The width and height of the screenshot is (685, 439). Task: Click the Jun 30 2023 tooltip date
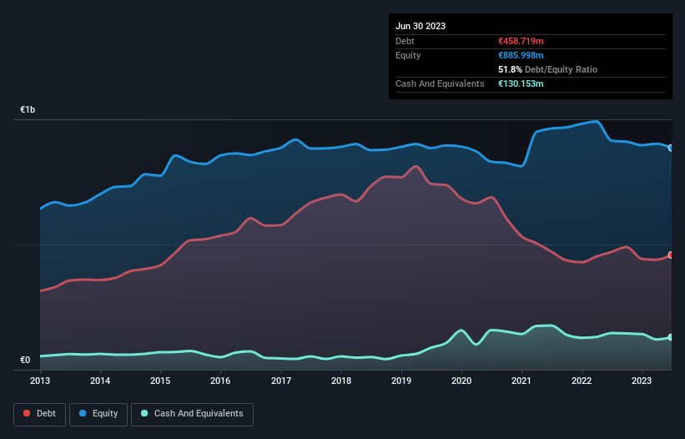point(421,26)
